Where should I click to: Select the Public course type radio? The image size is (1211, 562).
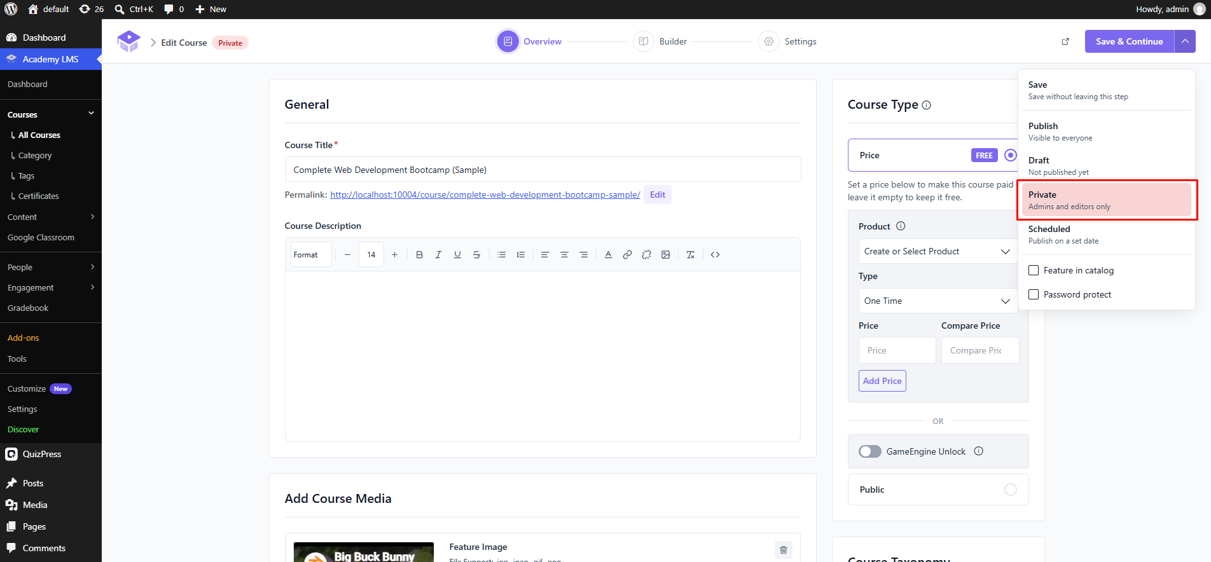coord(1010,490)
